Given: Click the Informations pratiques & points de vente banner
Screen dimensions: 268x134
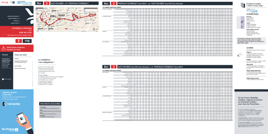Looking at the screenshot, I should [x=17, y=48].
